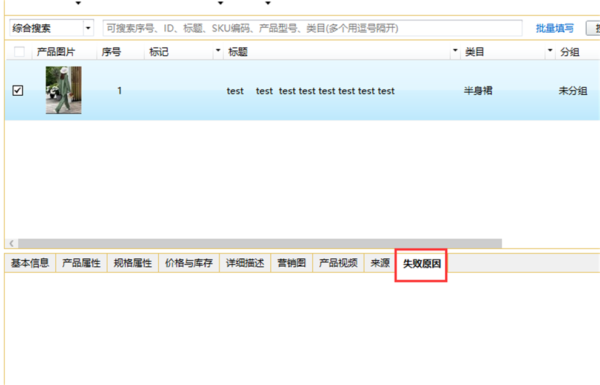Click the 未分组 group cell
Image resolution: width=600 pixels, height=385 pixels.
[x=573, y=91]
